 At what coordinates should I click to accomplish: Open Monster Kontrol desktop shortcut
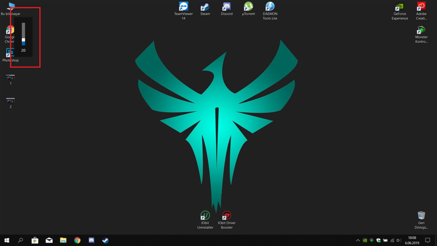point(421,31)
